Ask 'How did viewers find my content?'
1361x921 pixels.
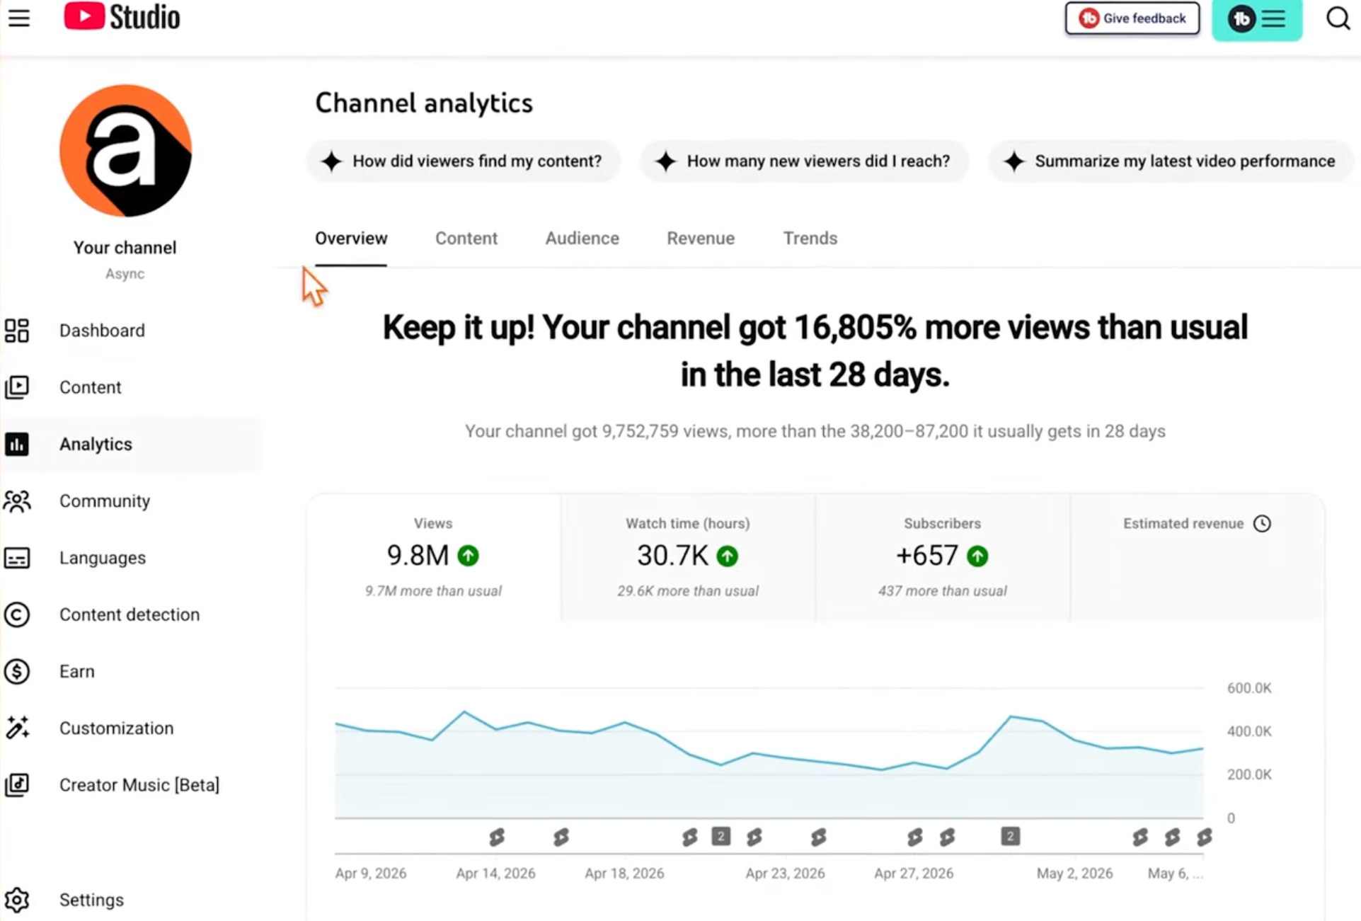pos(464,161)
